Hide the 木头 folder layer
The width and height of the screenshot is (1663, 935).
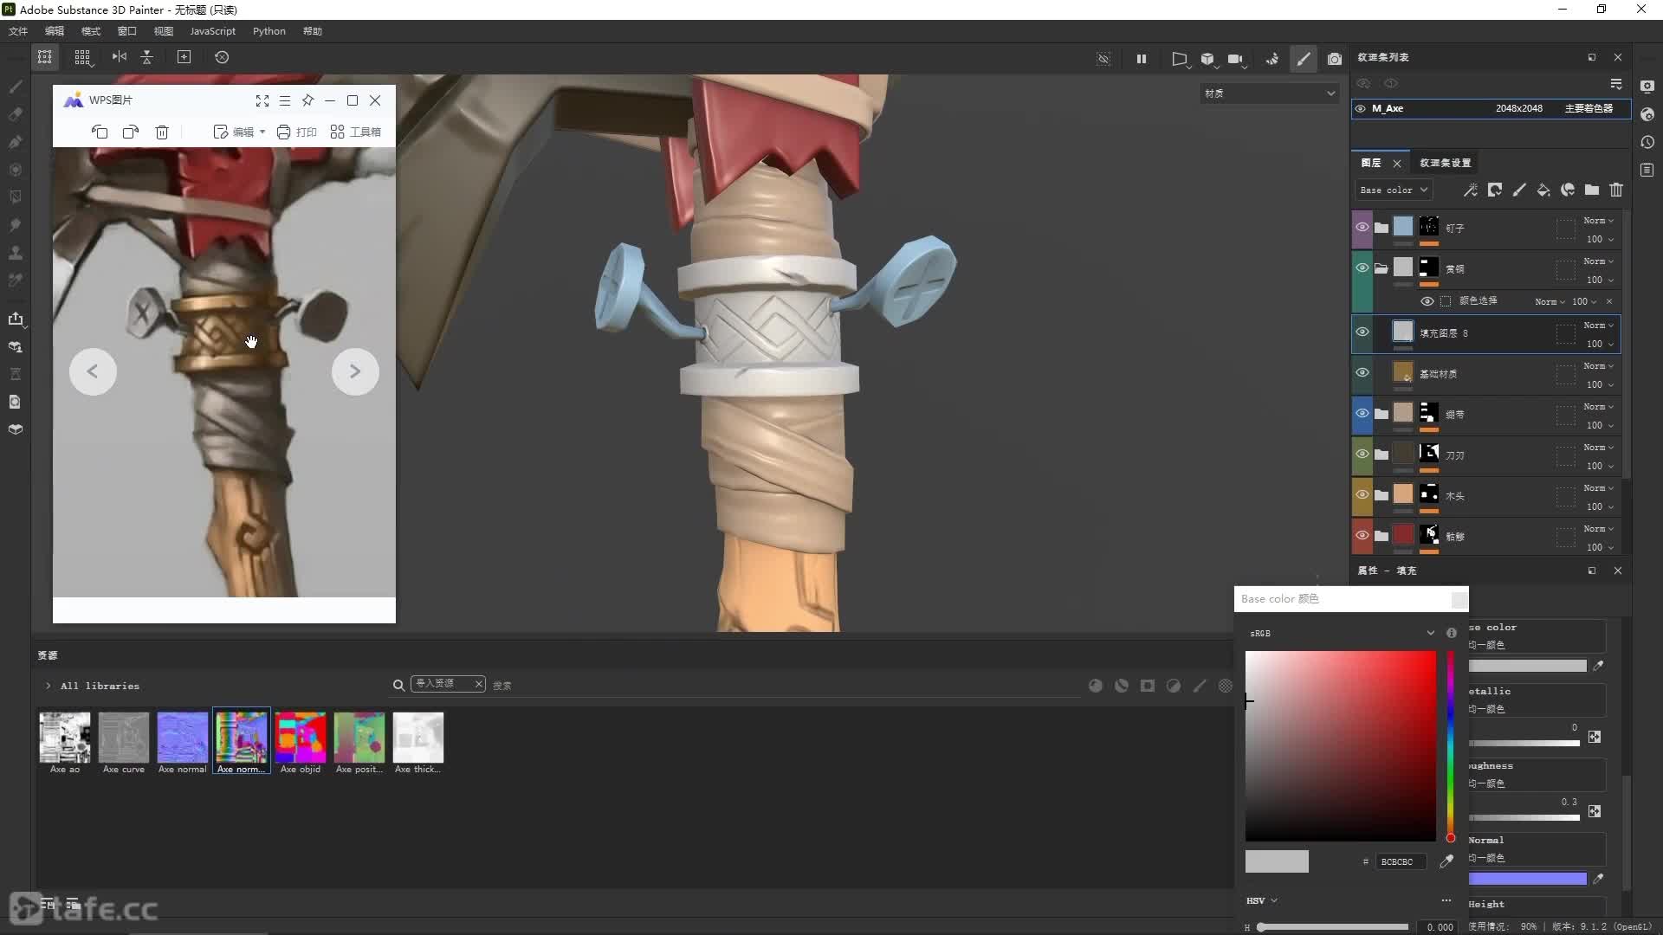tap(1362, 495)
